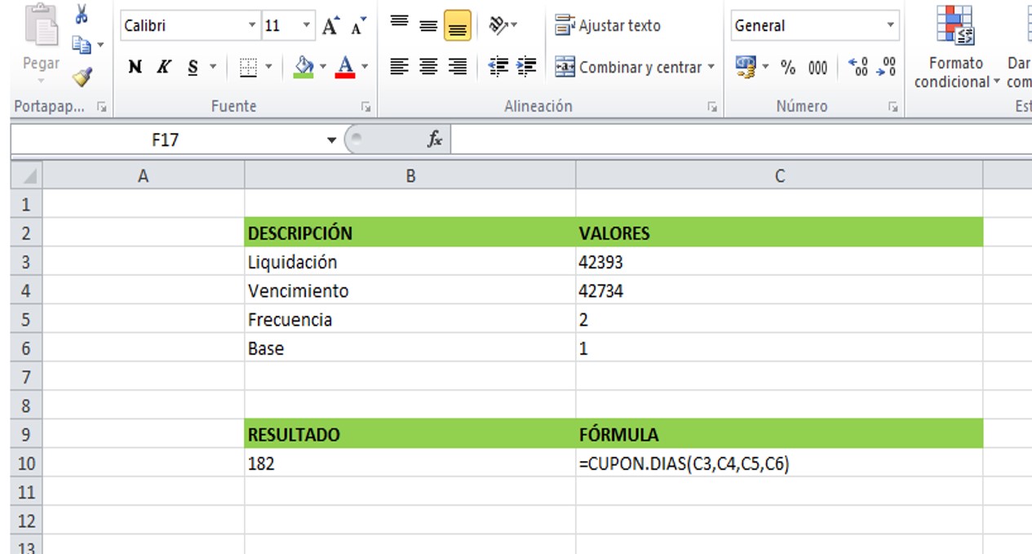
Task: Click the insert function fx icon
Action: [x=435, y=140]
